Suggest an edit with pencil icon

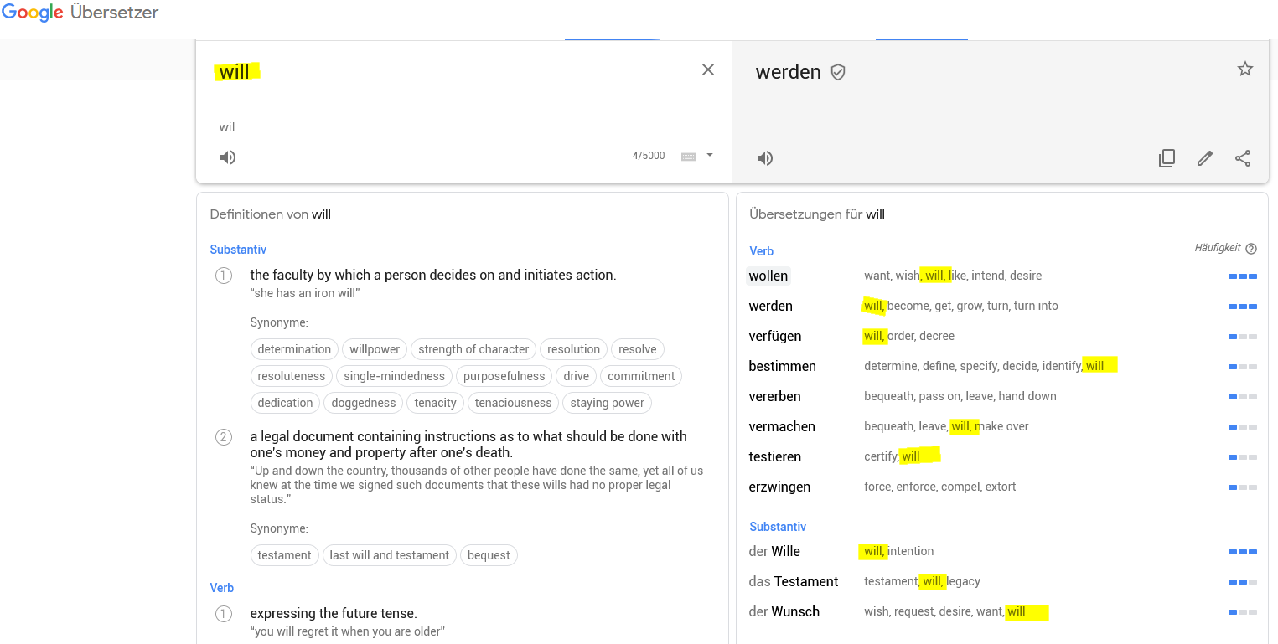coord(1205,158)
